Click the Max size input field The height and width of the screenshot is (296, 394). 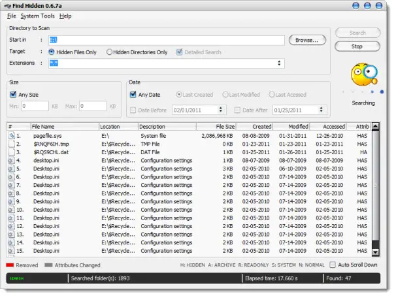(x=93, y=106)
